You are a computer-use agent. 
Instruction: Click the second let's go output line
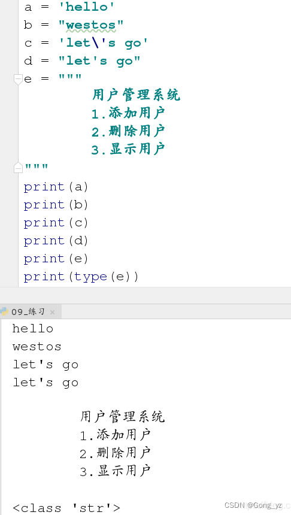pyautogui.click(x=46, y=383)
